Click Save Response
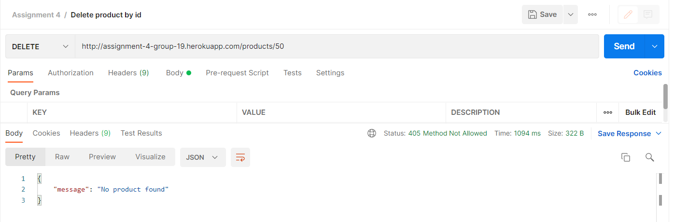 [x=624, y=134]
